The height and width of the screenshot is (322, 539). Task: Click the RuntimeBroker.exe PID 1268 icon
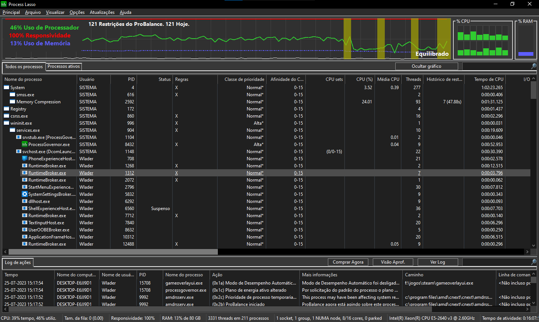click(x=25, y=165)
